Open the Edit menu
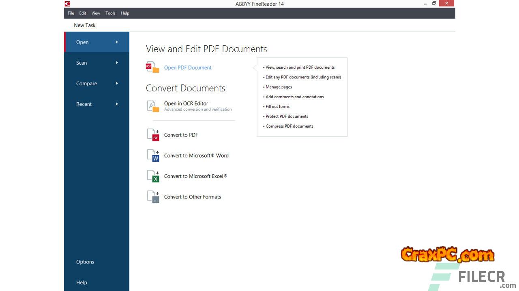The image size is (519, 291). 83,13
